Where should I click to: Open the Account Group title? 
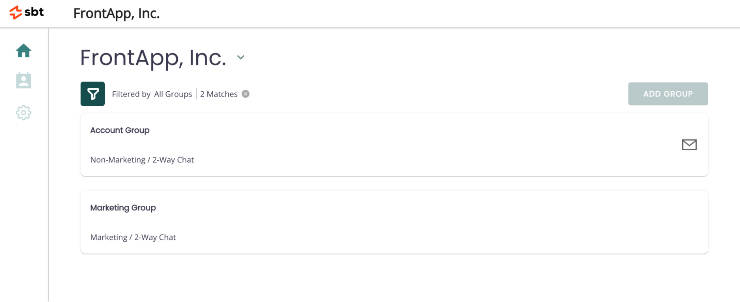(120, 130)
